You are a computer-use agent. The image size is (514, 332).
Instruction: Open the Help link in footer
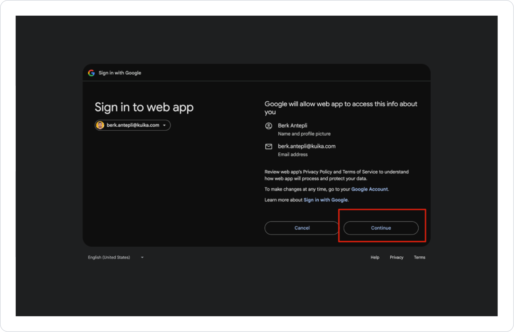(375, 257)
